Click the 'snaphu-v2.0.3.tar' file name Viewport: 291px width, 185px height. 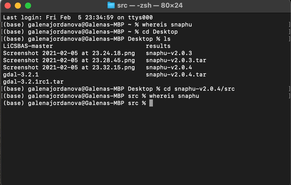(x=176, y=60)
